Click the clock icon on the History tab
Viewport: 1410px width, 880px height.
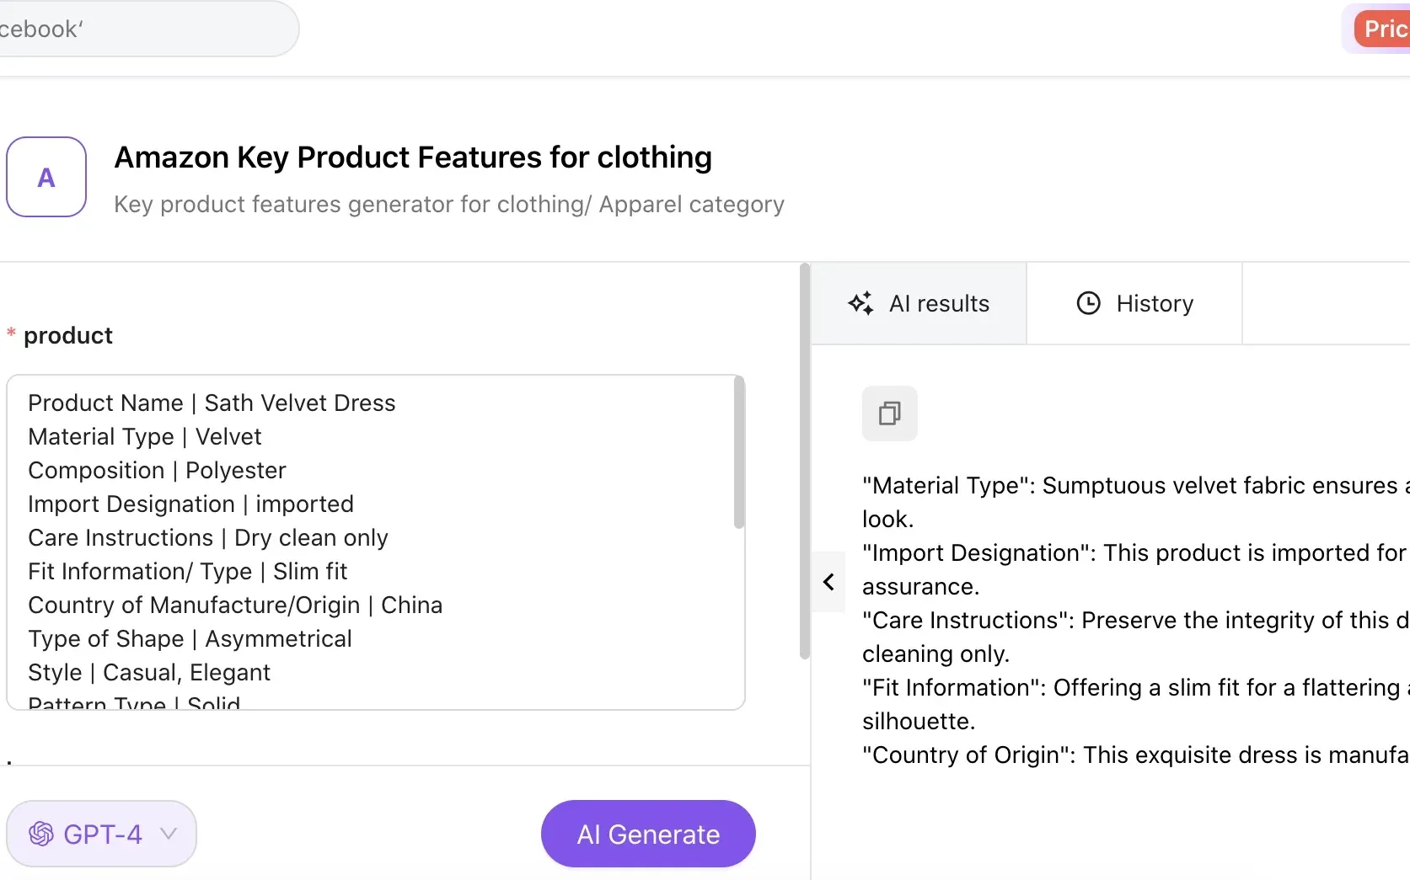[1088, 303]
